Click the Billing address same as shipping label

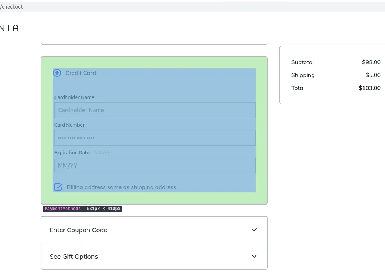(x=122, y=187)
